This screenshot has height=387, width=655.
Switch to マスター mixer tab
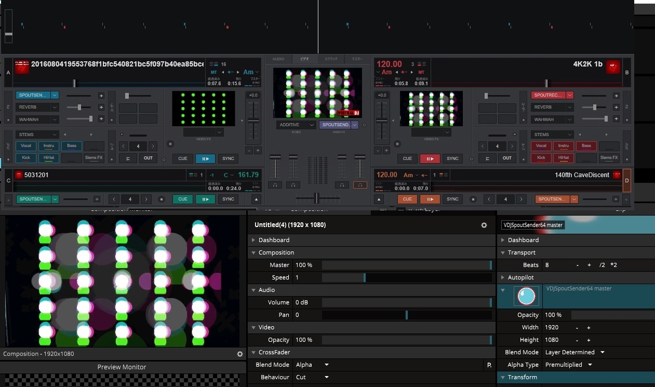[x=357, y=59]
